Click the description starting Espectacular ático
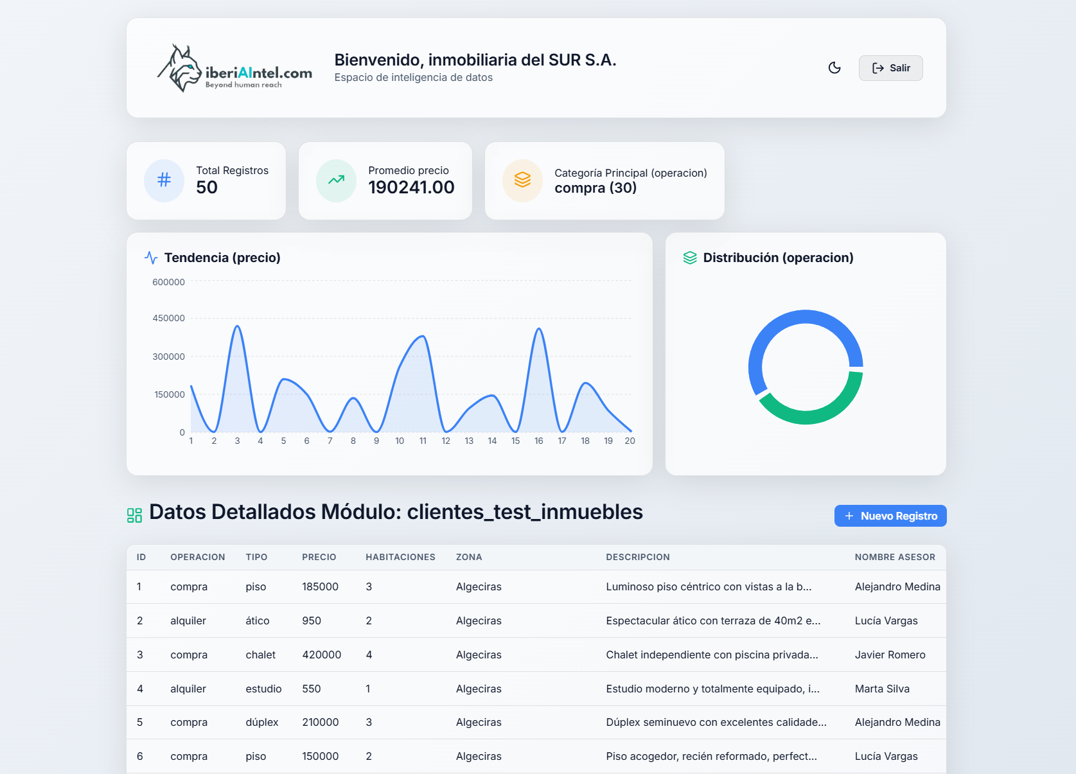The width and height of the screenshot is (1076, 774). tap(713, 620)
